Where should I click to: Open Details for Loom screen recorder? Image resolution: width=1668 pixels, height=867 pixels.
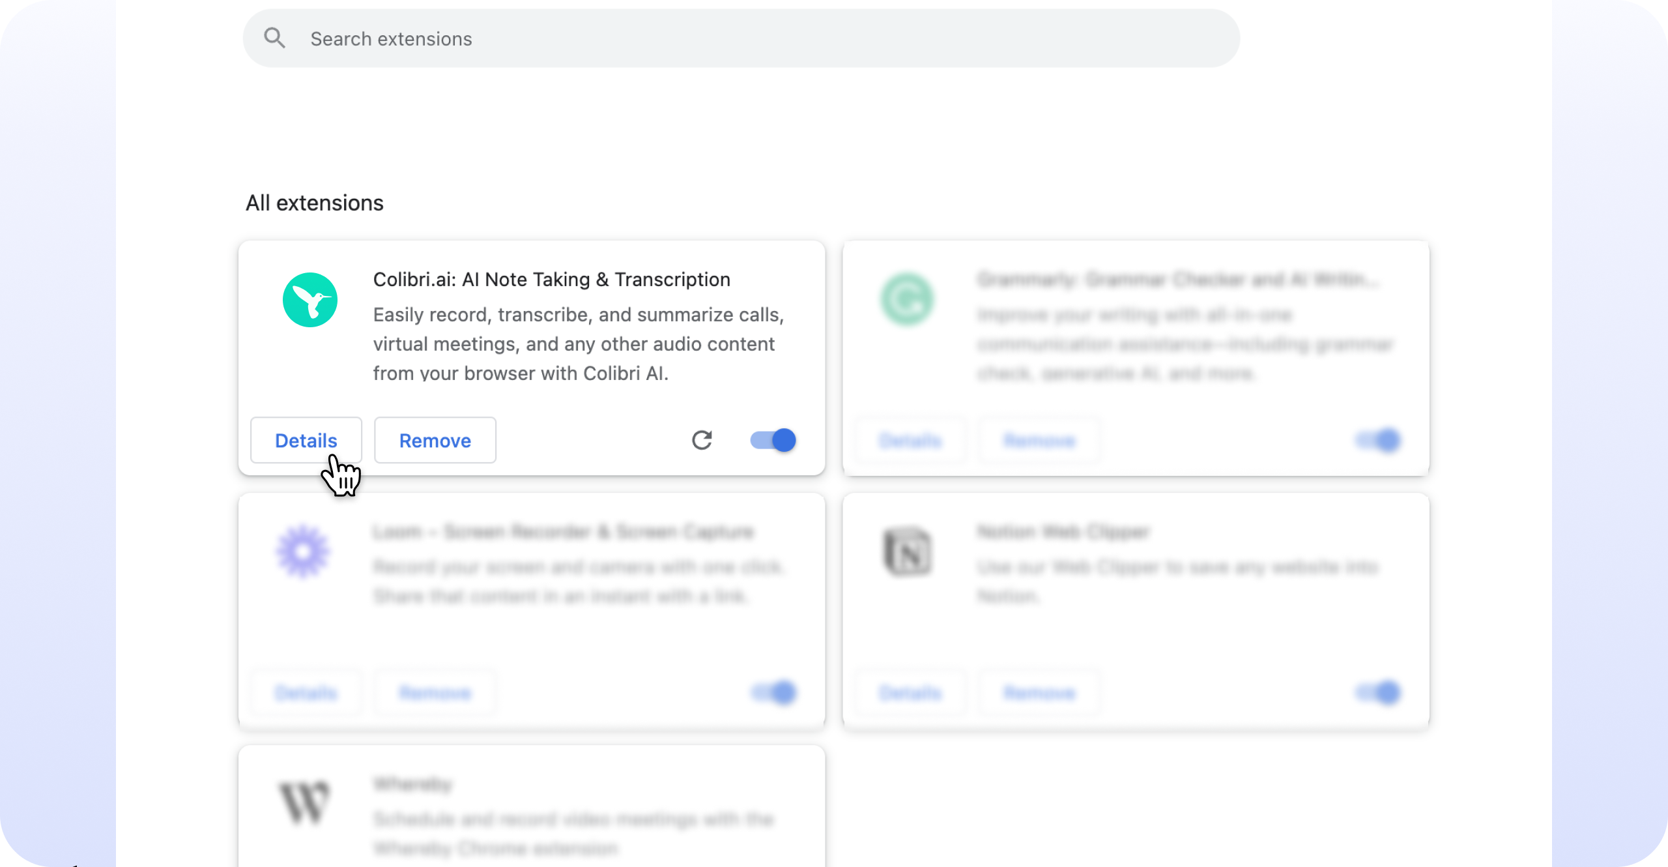point(306,693)
